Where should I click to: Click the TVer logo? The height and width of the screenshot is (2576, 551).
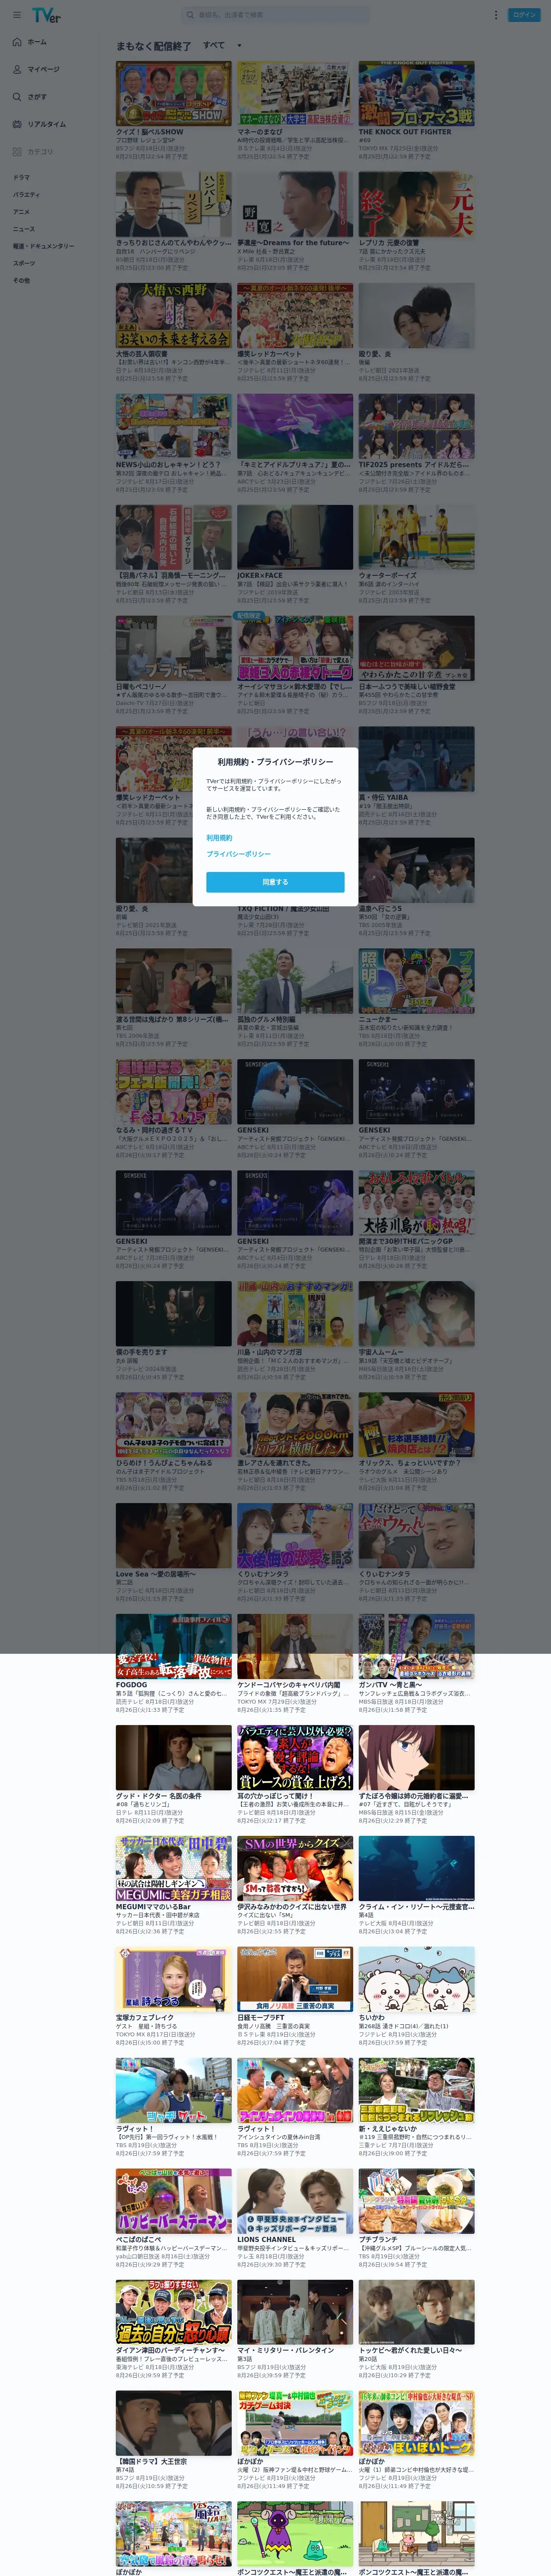tap(46, 15)
